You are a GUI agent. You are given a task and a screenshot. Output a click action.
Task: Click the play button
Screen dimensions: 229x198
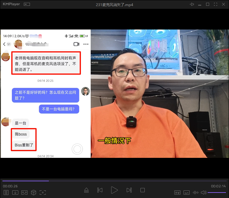pos(114,190)
